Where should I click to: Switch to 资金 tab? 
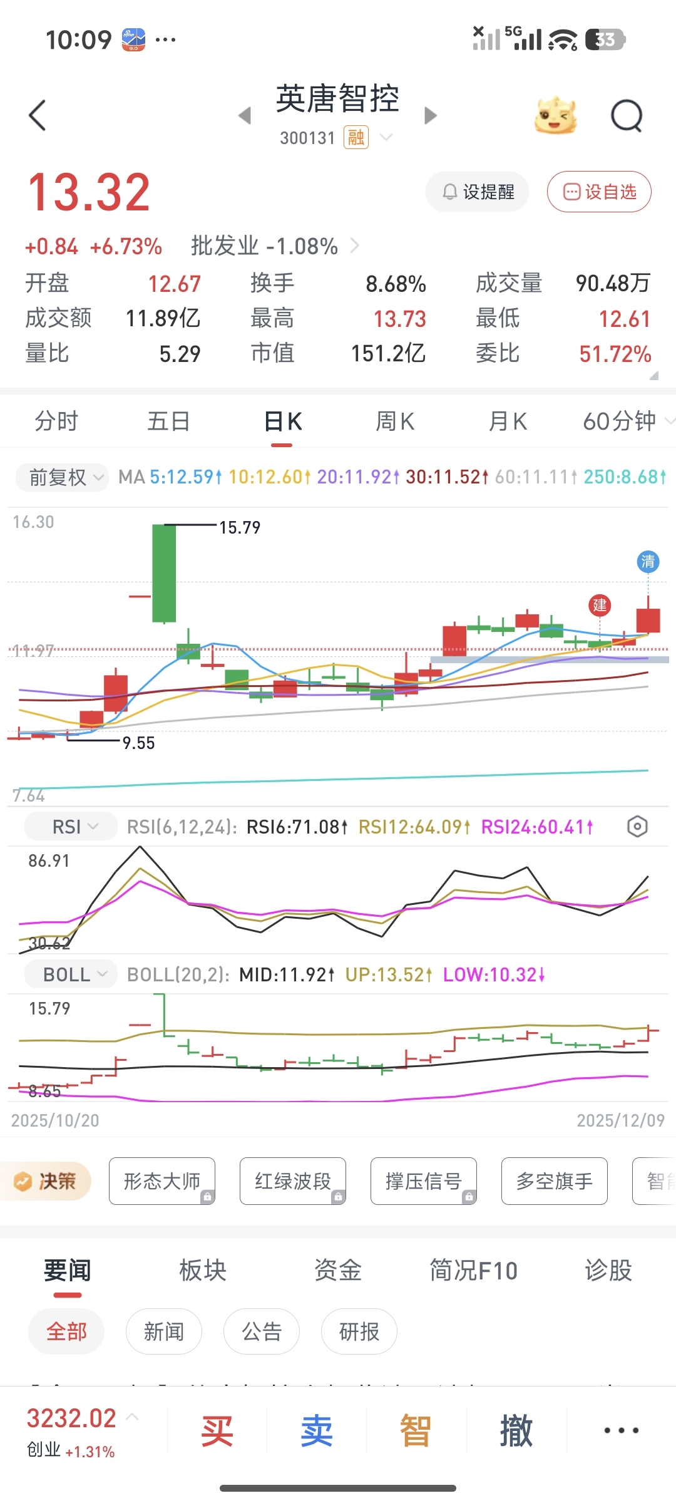(x=338, y=1271)
